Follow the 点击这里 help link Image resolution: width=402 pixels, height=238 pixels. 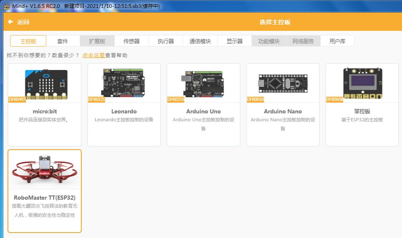tap(93, 55)
